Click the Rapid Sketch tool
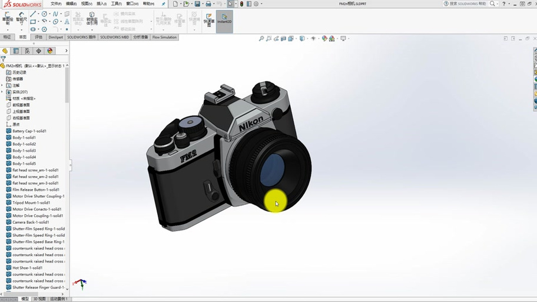 click(208, 20)
